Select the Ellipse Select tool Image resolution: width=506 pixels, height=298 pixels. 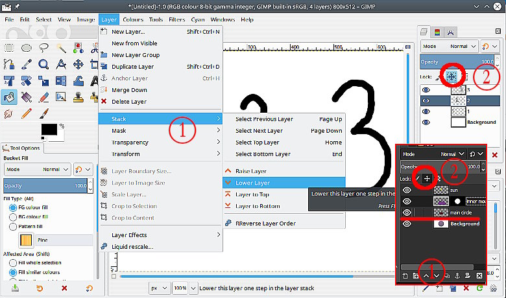click(x=26, y=49)
